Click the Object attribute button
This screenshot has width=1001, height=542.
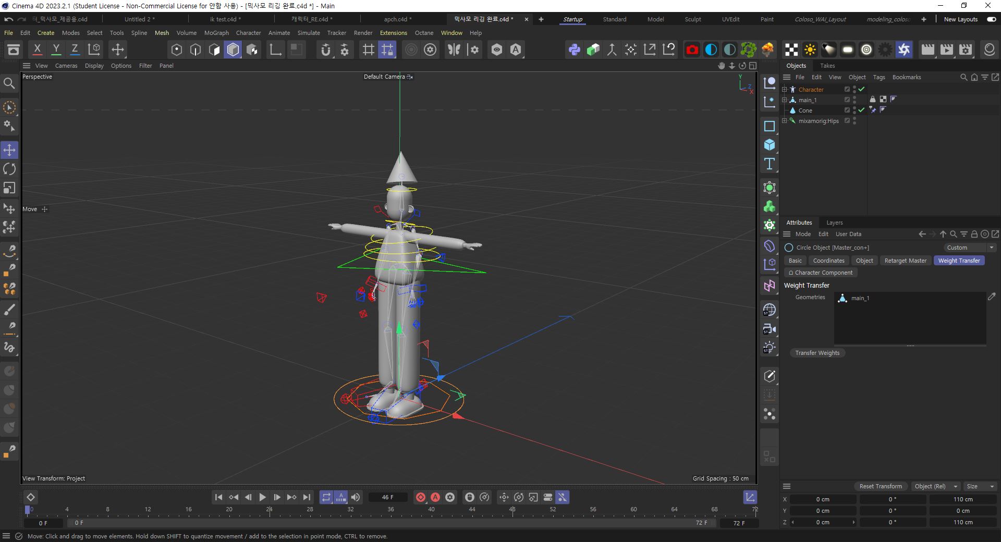[x=864, y=261]
